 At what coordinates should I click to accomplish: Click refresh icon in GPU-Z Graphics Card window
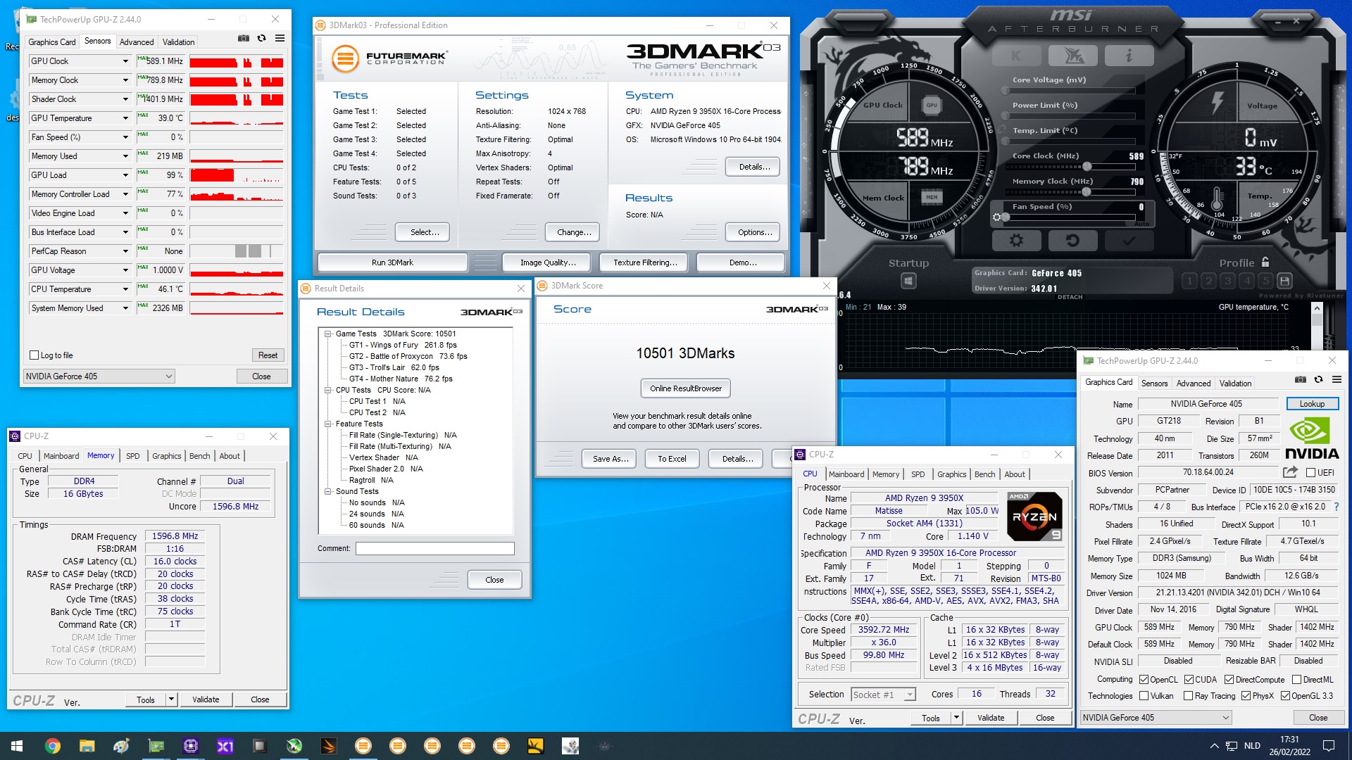pos(1319,379)
